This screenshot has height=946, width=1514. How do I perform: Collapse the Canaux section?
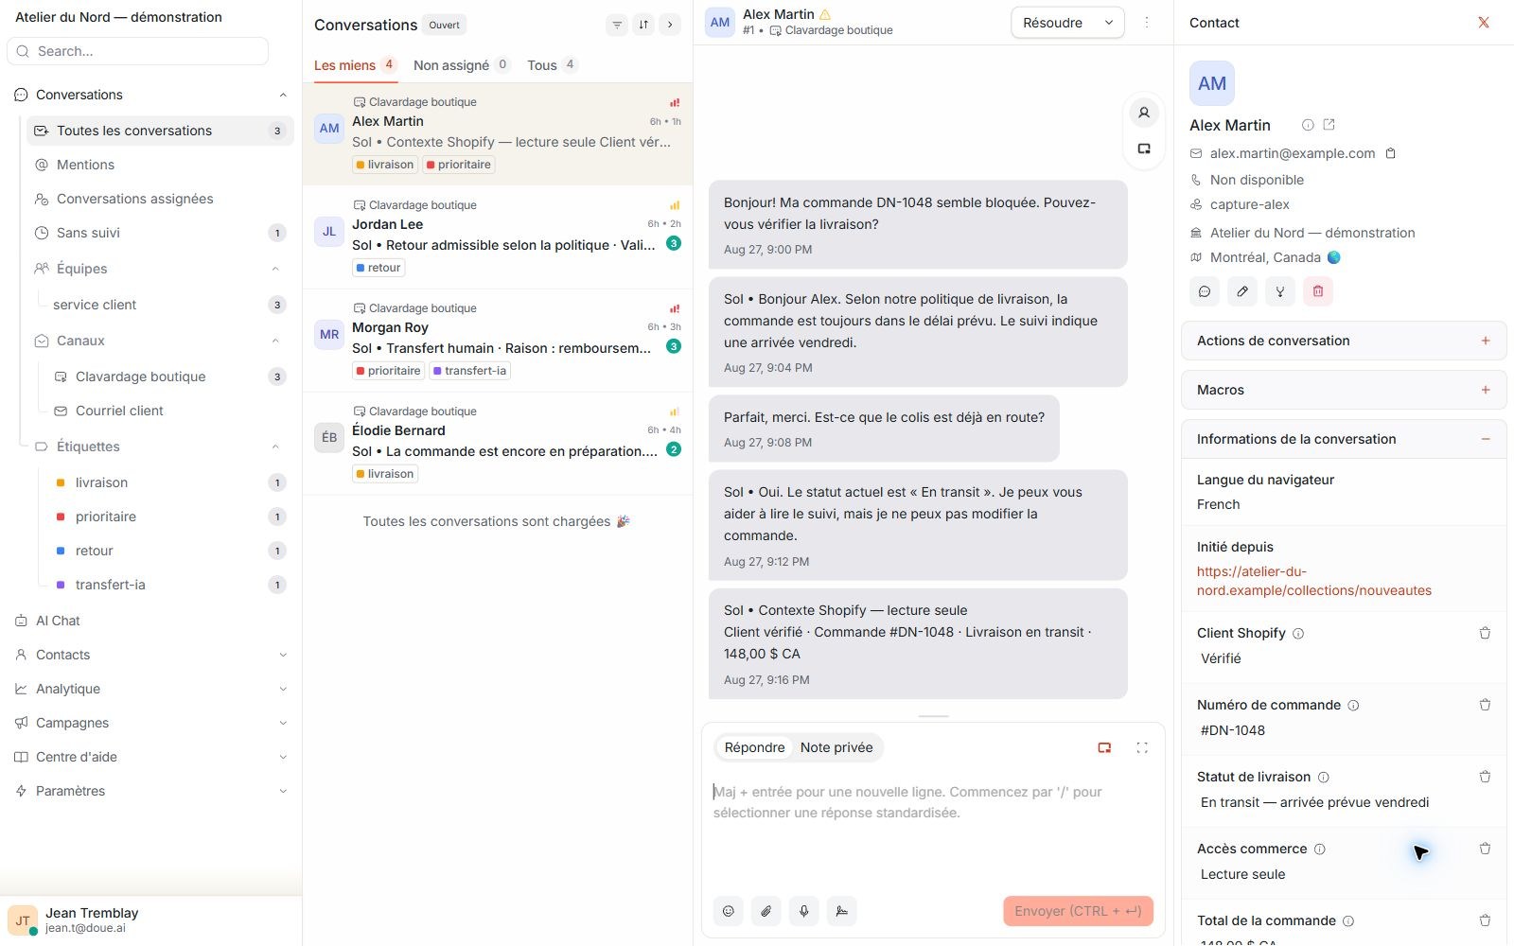275,341
